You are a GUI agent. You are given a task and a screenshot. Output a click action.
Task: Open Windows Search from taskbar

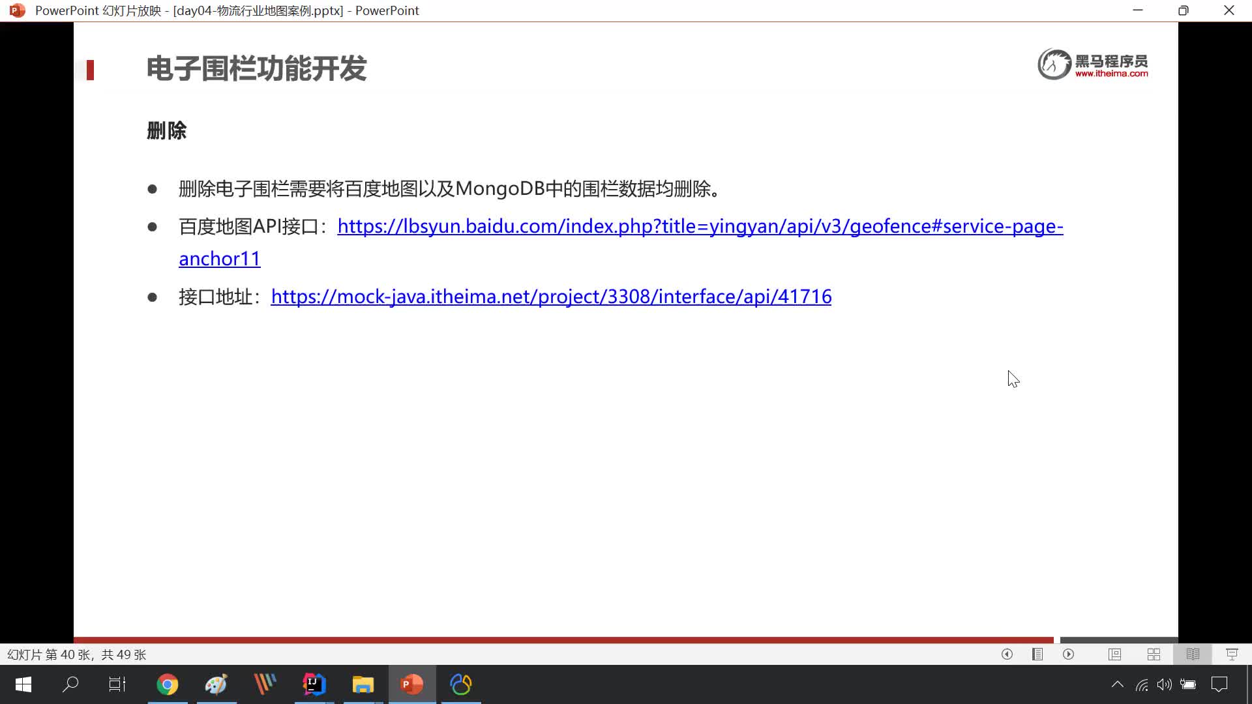(x=70, y=684)
